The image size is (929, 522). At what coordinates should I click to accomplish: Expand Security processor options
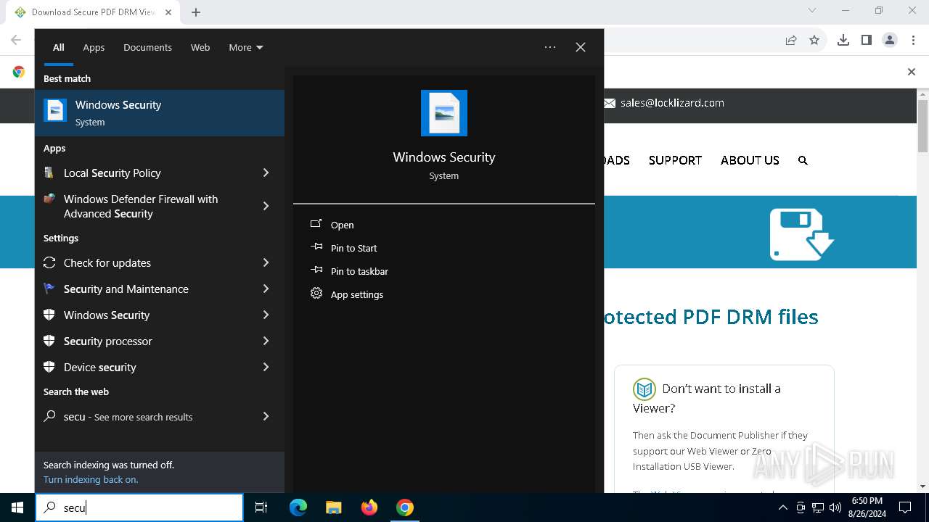click(266, 341)
